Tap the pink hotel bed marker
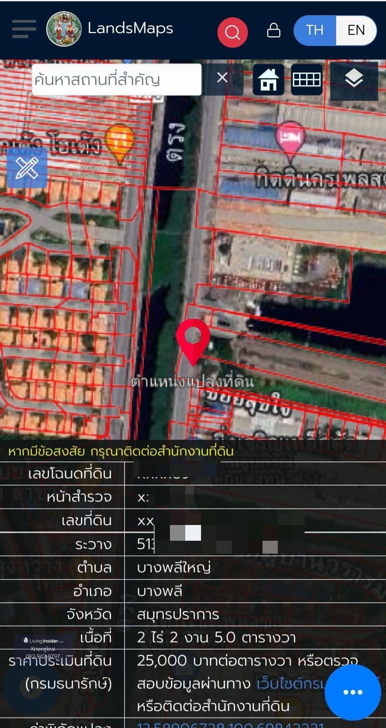386x728 pixels. coord(290,138)
